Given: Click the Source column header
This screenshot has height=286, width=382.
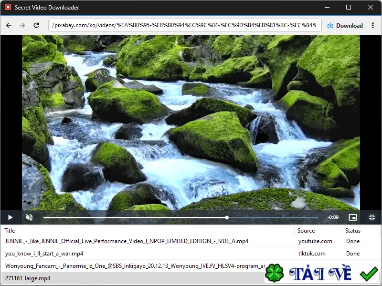Looking at the screenshot, I should pyautogui.click(x=306, y=231).
